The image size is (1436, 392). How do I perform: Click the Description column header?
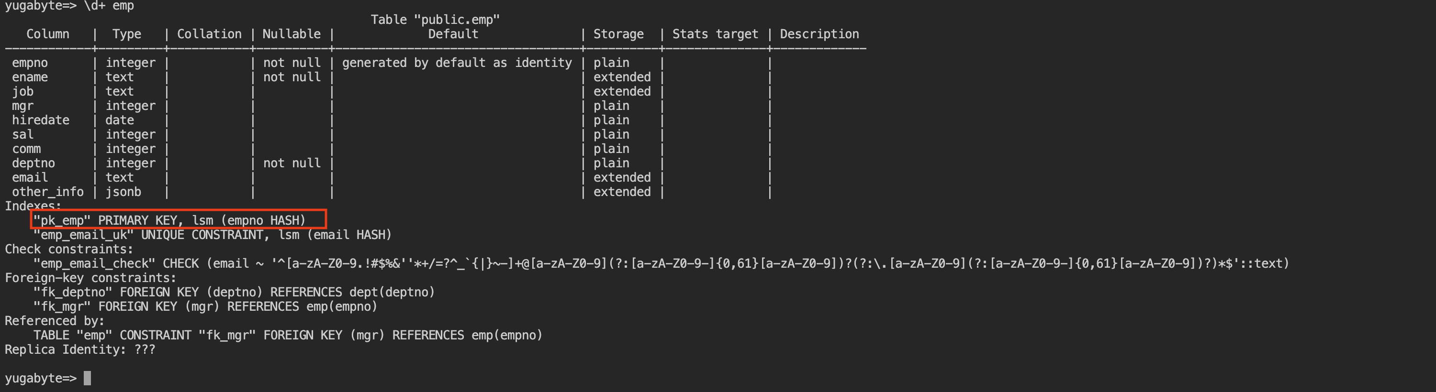819,34
